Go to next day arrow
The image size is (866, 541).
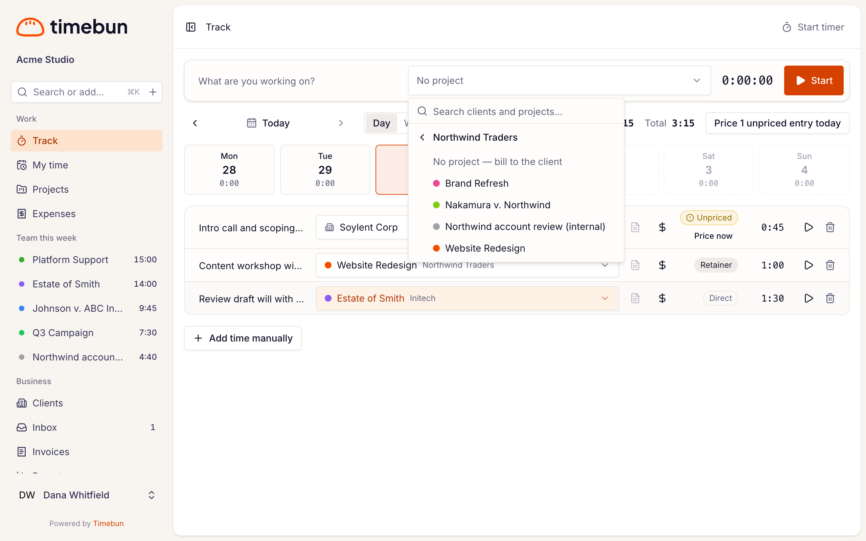pyautogui.click(x=341, y=123)
